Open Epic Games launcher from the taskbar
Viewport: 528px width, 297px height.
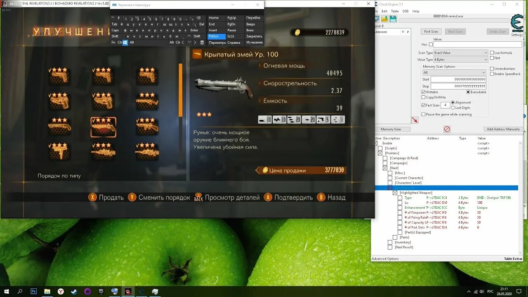click(x=101, y=291)
